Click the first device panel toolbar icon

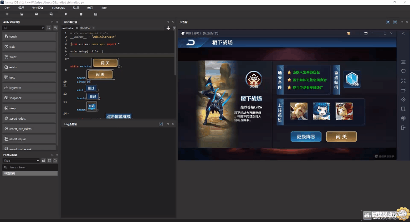tap(388, 22)
